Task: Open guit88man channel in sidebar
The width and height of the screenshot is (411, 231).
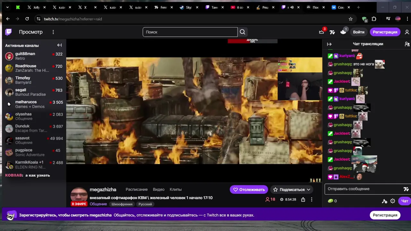Action: (34, 56)
